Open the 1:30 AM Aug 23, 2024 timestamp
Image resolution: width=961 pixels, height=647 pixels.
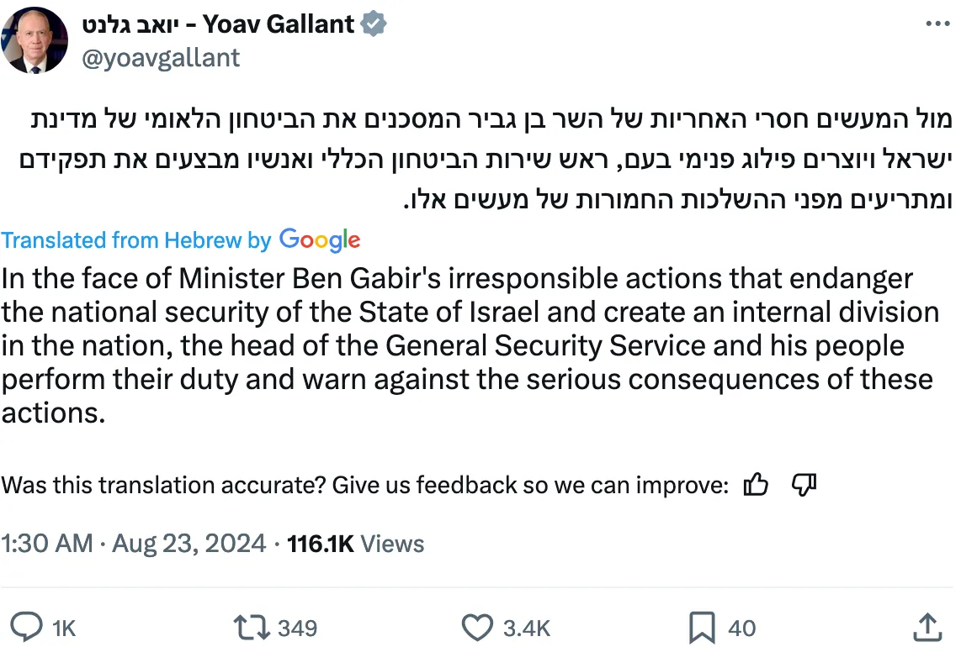click(x=134, y=543)
